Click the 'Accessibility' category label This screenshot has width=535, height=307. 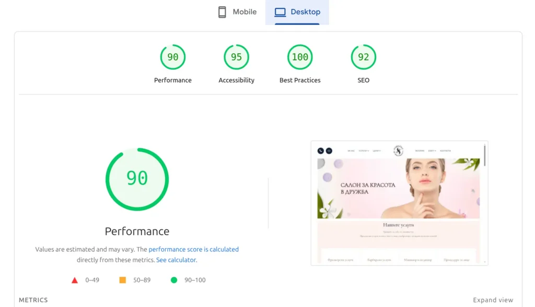coord(237,80)
